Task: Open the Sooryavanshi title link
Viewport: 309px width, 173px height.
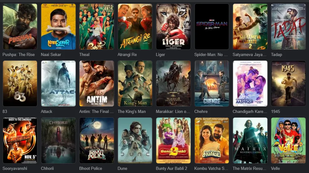Action: pos(15,169)
